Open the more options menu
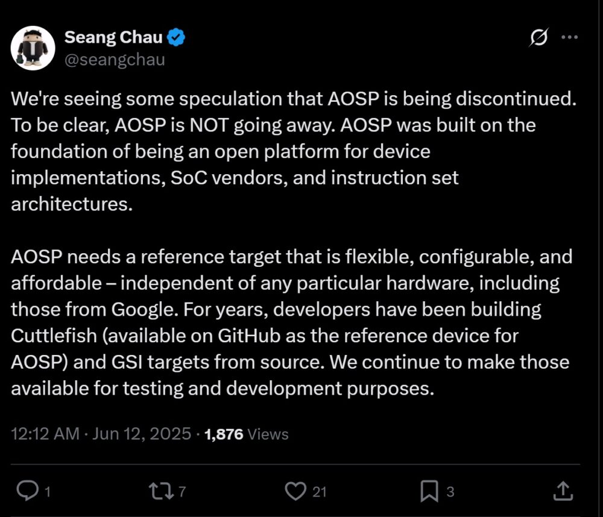The height and width of the screenshot is (517, 603). pyautogui.click(x=569, y=37)
